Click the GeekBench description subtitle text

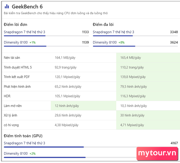pos(56,13)
